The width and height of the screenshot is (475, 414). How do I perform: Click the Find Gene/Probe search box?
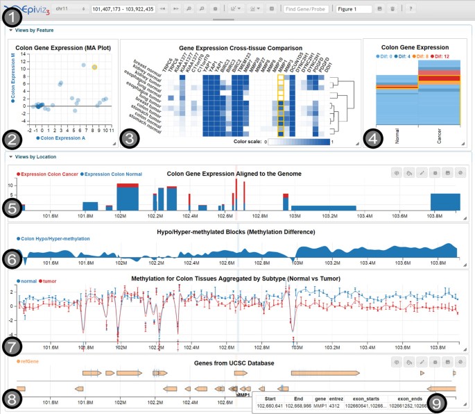click(x=306, y=9)
